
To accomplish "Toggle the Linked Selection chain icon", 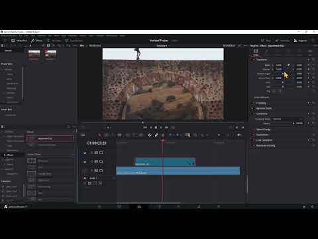I will click(x=156, y=135).
